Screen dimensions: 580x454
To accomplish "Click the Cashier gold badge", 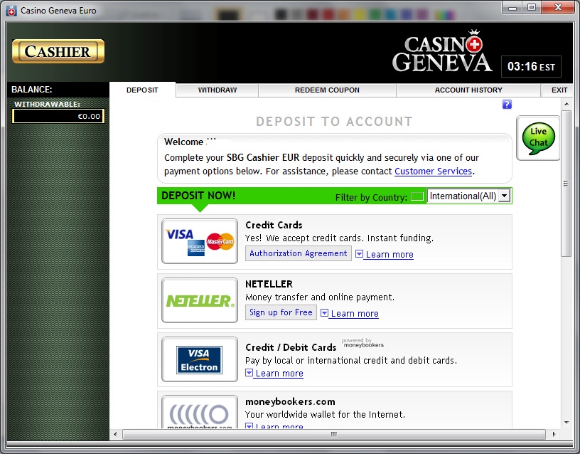I will (x=58, y=51).
